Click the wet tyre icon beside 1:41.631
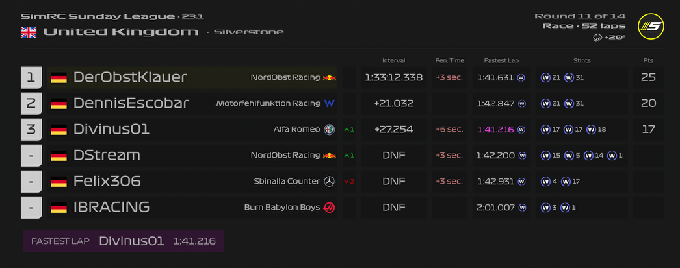 click(521, 78)
